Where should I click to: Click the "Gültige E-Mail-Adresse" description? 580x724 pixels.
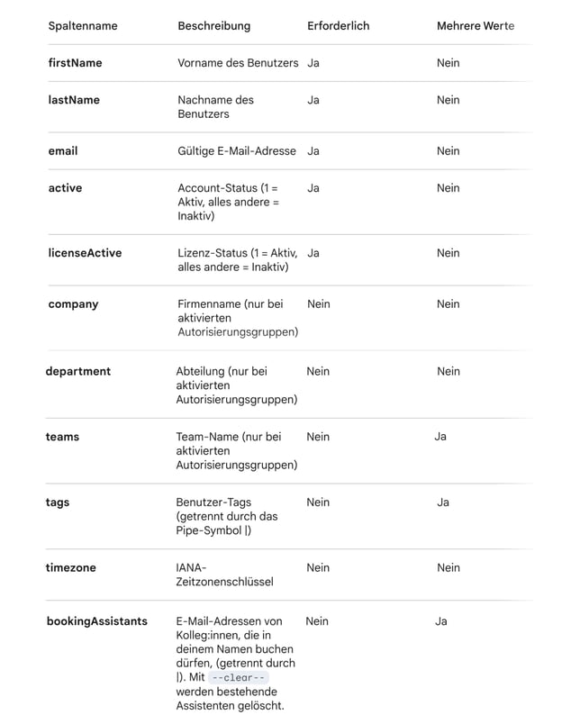point(237,151)
